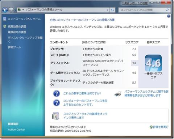Open これらの数字の意味は何ですか? link
Viewport: 174px width, 139px height.
tap(82, 93)
